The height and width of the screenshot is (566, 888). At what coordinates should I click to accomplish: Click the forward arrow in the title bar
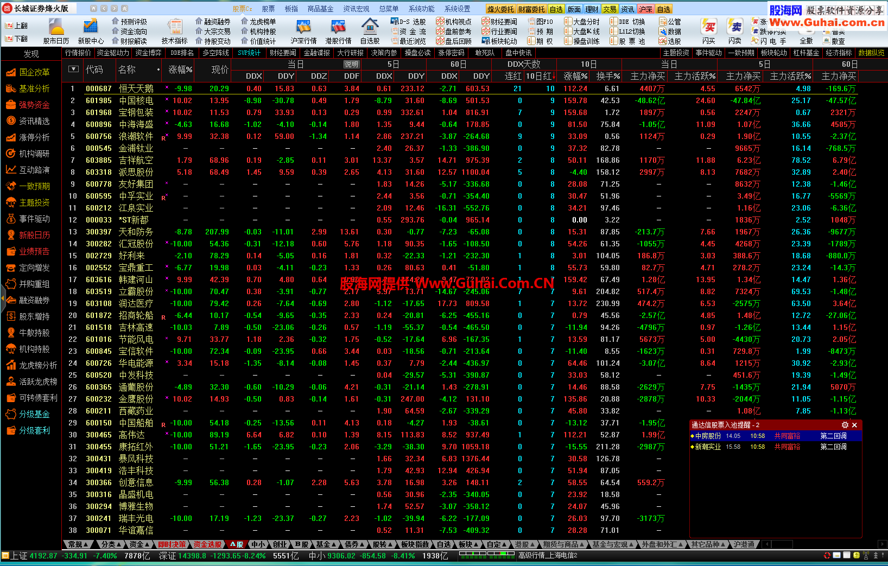[x=114, y=9]
